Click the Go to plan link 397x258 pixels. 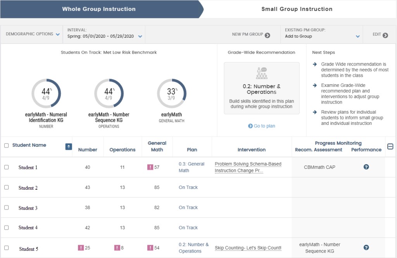click(x=262, y=125)
